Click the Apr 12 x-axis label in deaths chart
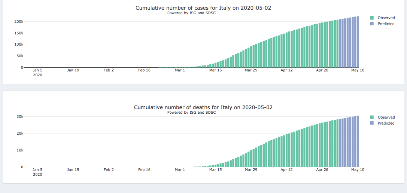This screenshot has width=407, height=193. (x=286, y=169)
